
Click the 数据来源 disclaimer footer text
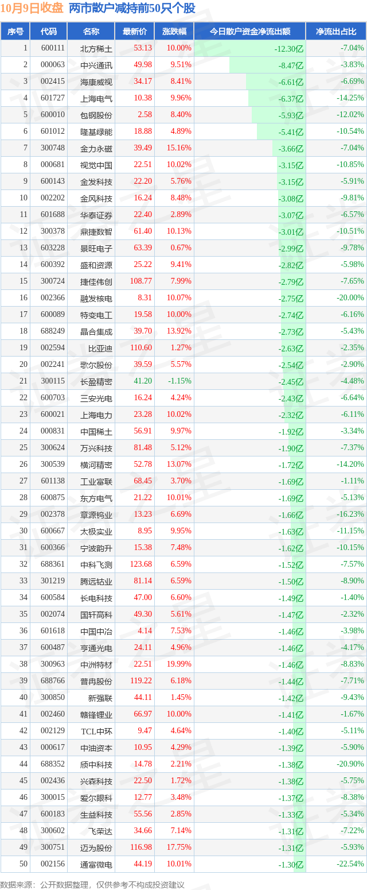pos(92,885)
